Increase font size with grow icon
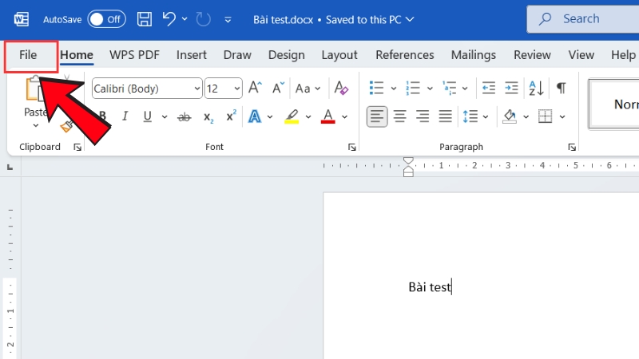This screenshot has height=359, width=639. [x=255, y=88]
